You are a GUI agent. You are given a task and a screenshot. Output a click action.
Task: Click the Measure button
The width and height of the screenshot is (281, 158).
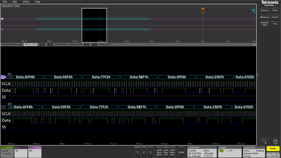pos(264,17)
